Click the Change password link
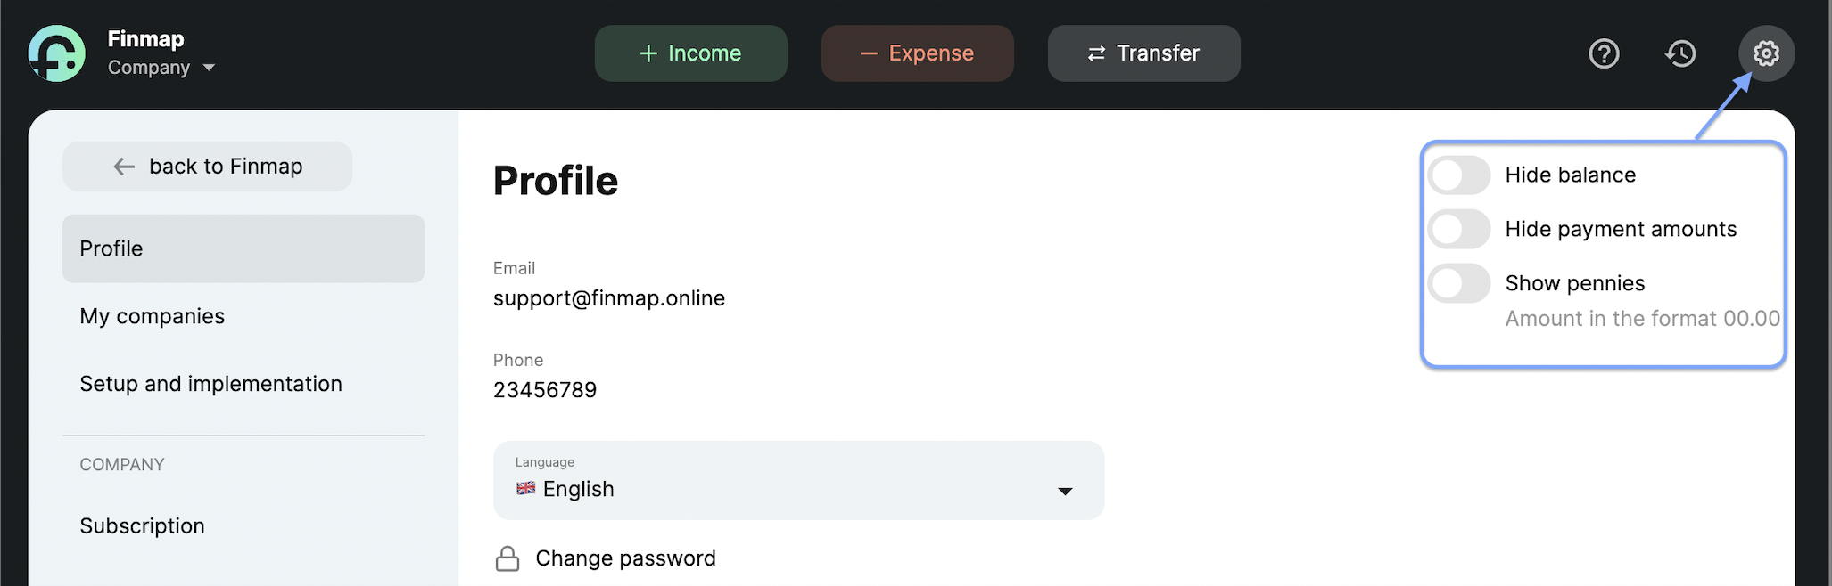This screenshot has width=1832, height=586. click(625, 558)
